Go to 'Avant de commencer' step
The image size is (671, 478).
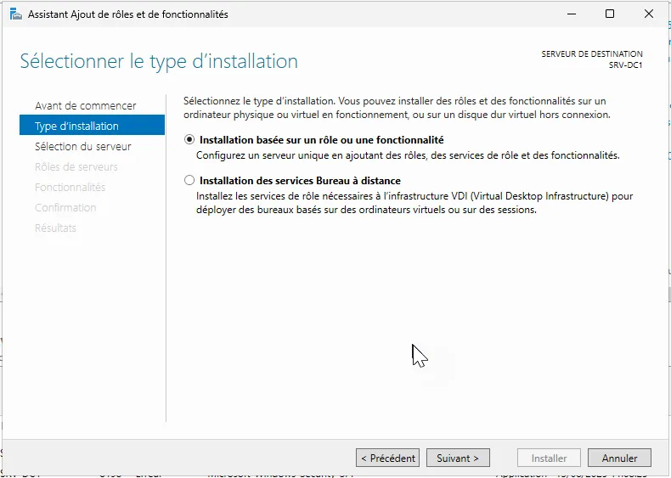[86, 105]
